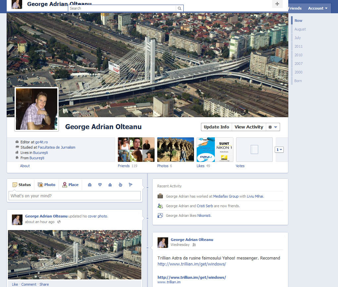This screenshot has width=338, height=287.
Task: Open the Notes thumbnail box
Action: (254, 150)
